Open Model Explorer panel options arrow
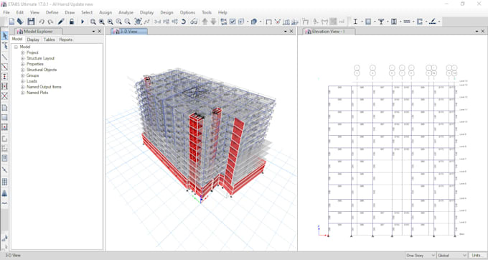 pos(93,32)
